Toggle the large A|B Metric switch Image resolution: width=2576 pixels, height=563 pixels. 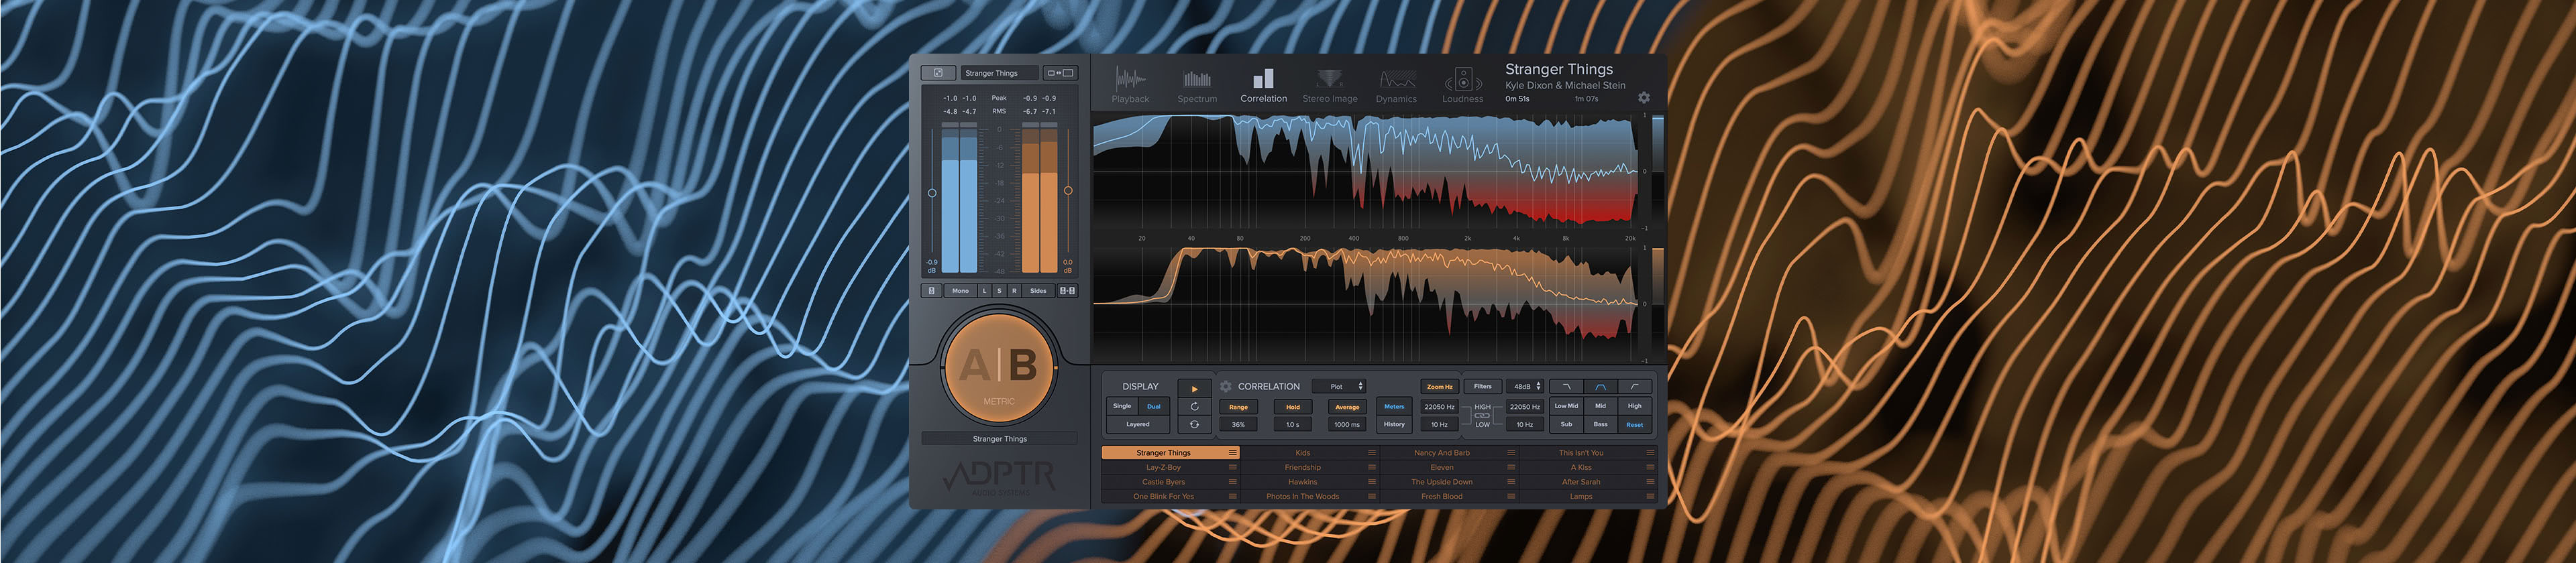pos(999,367)
